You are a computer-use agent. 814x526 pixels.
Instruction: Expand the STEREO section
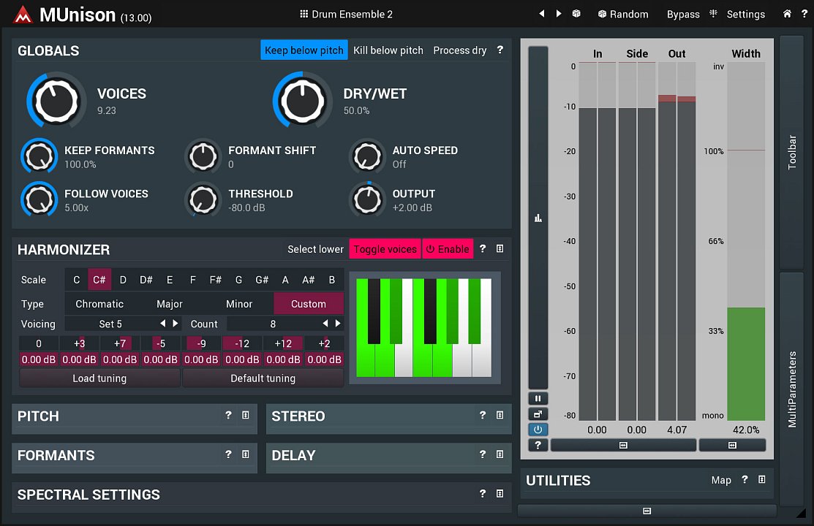[298, 416]
